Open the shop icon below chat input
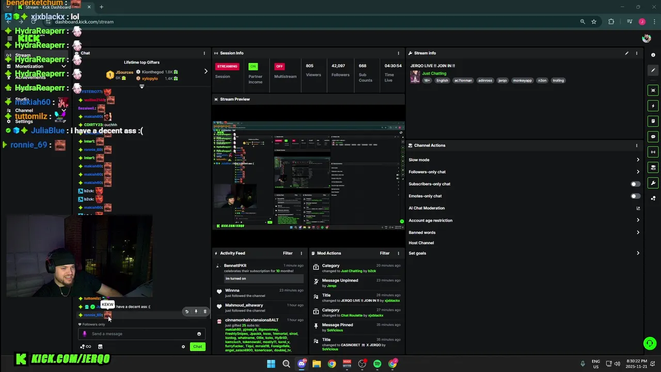Screen dimensions: 661x372 (x=100, y=347)
